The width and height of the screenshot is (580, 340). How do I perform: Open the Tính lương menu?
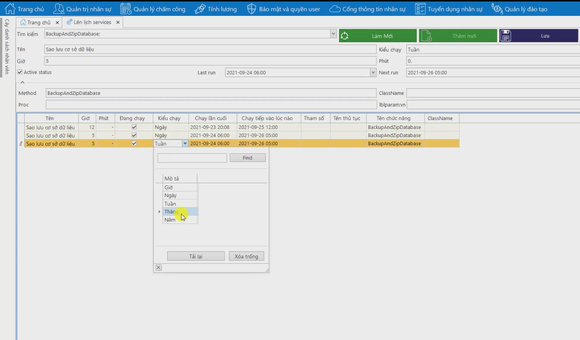coord(216,9)
